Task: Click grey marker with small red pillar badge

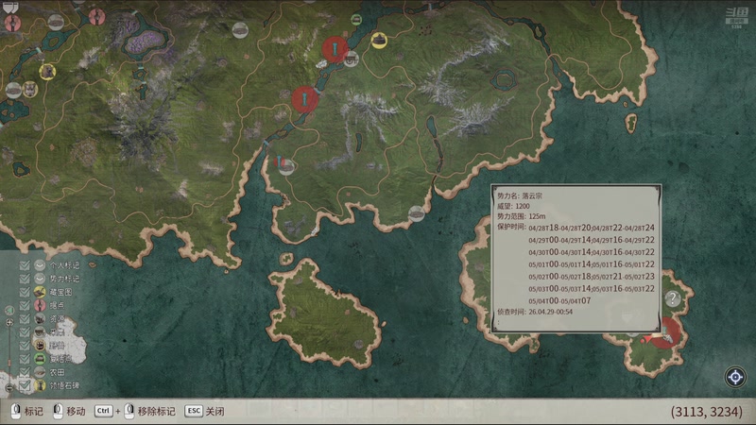Action: click(285, 166)
